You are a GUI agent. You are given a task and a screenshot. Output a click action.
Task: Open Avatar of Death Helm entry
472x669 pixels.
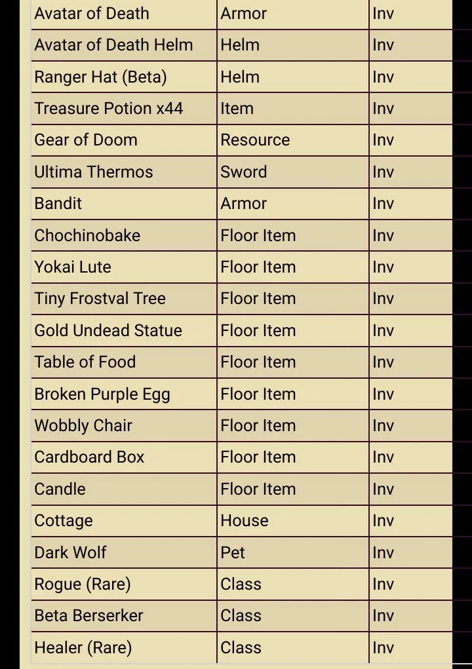tap(113, 45)
